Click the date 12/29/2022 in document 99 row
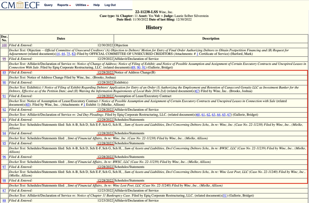The width and height of the screenshot is (309, 203). click(x=105, y=59)
